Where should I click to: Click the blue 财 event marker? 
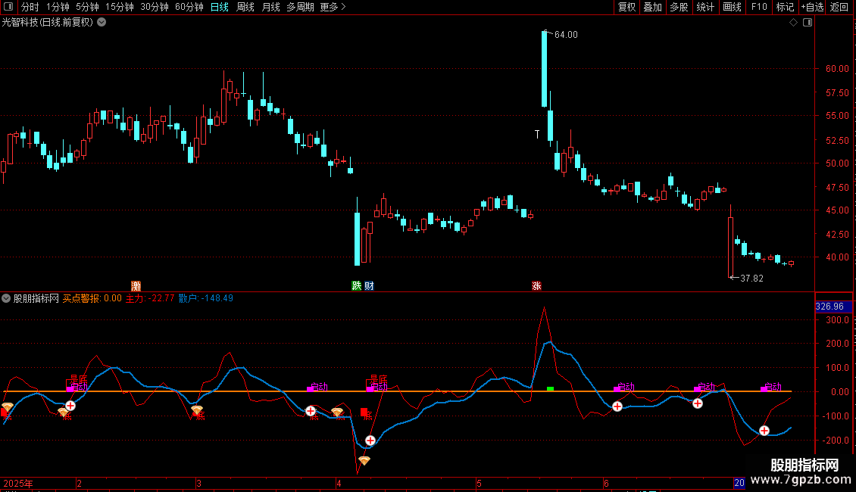(369, 286)
